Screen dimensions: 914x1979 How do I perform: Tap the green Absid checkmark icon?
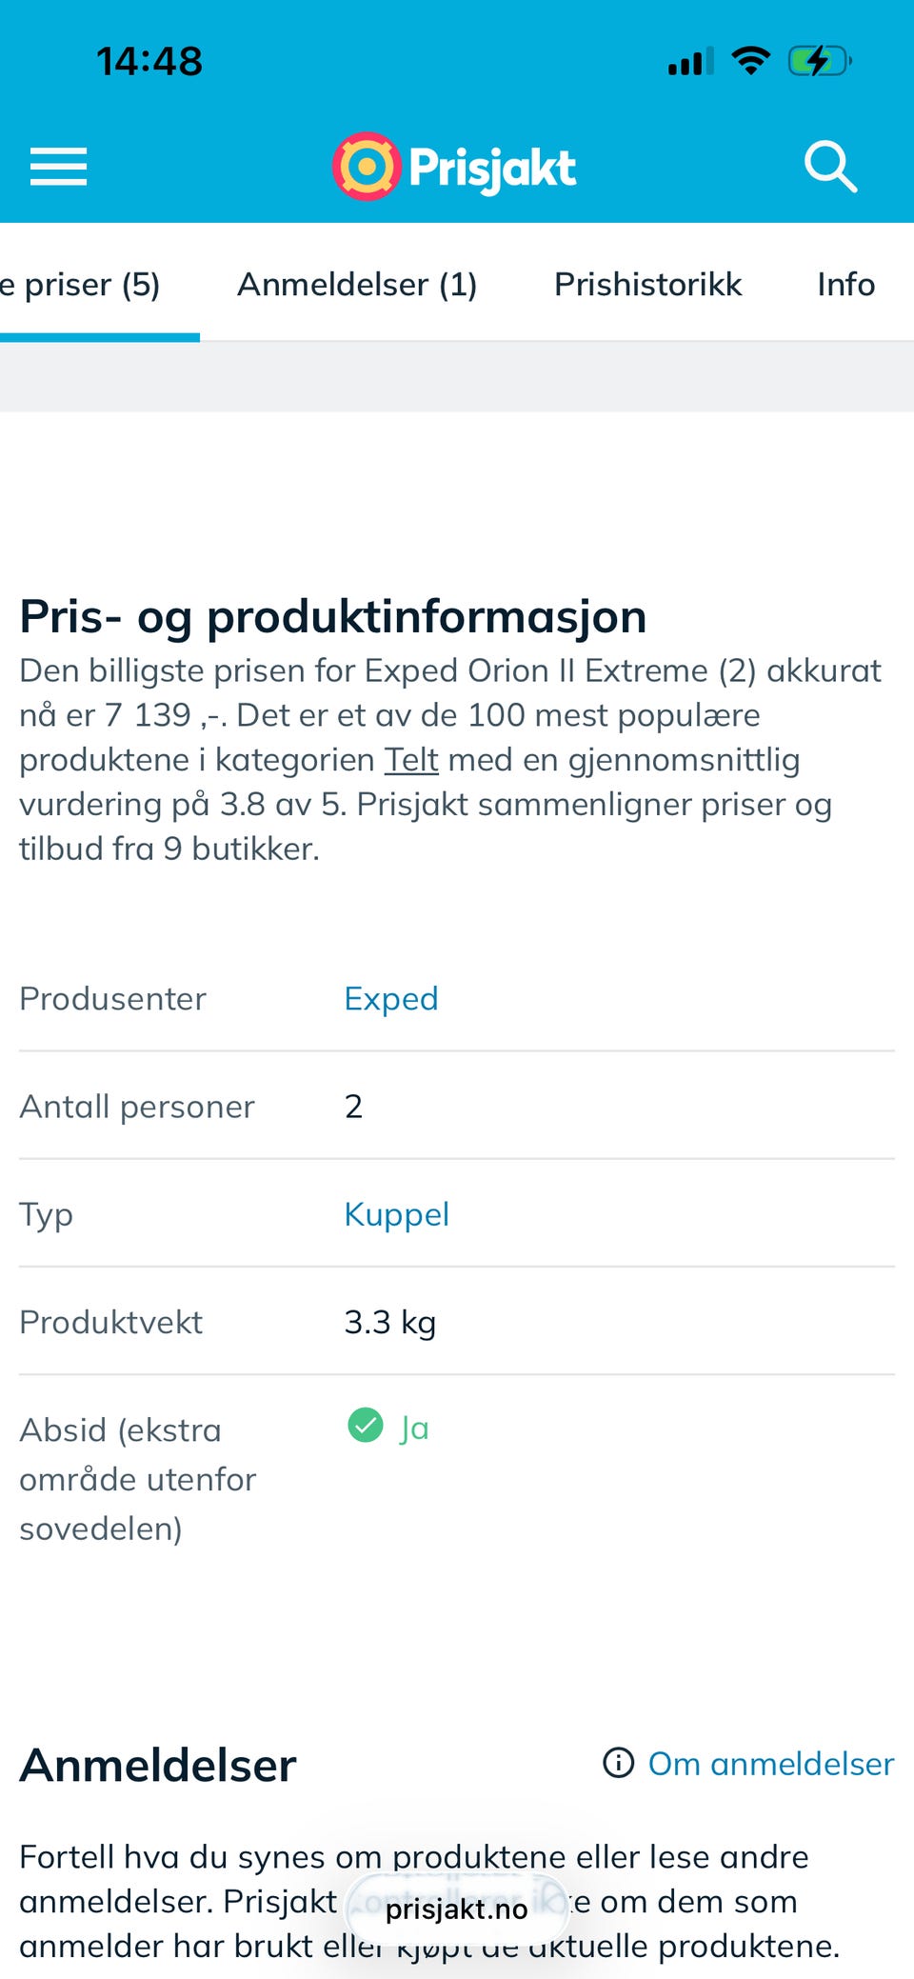pyautogui.click(x=365, y=1426)
